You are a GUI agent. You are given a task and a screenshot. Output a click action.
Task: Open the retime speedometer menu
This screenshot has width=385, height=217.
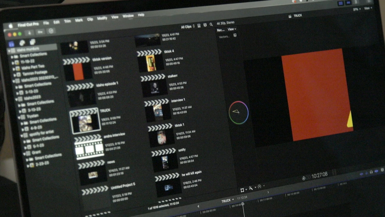pos(260,187)
